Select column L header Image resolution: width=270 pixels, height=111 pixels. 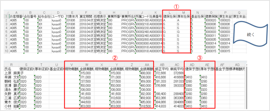[170, 13]
